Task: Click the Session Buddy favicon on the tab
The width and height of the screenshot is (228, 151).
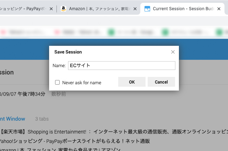Action: point(147,9)
